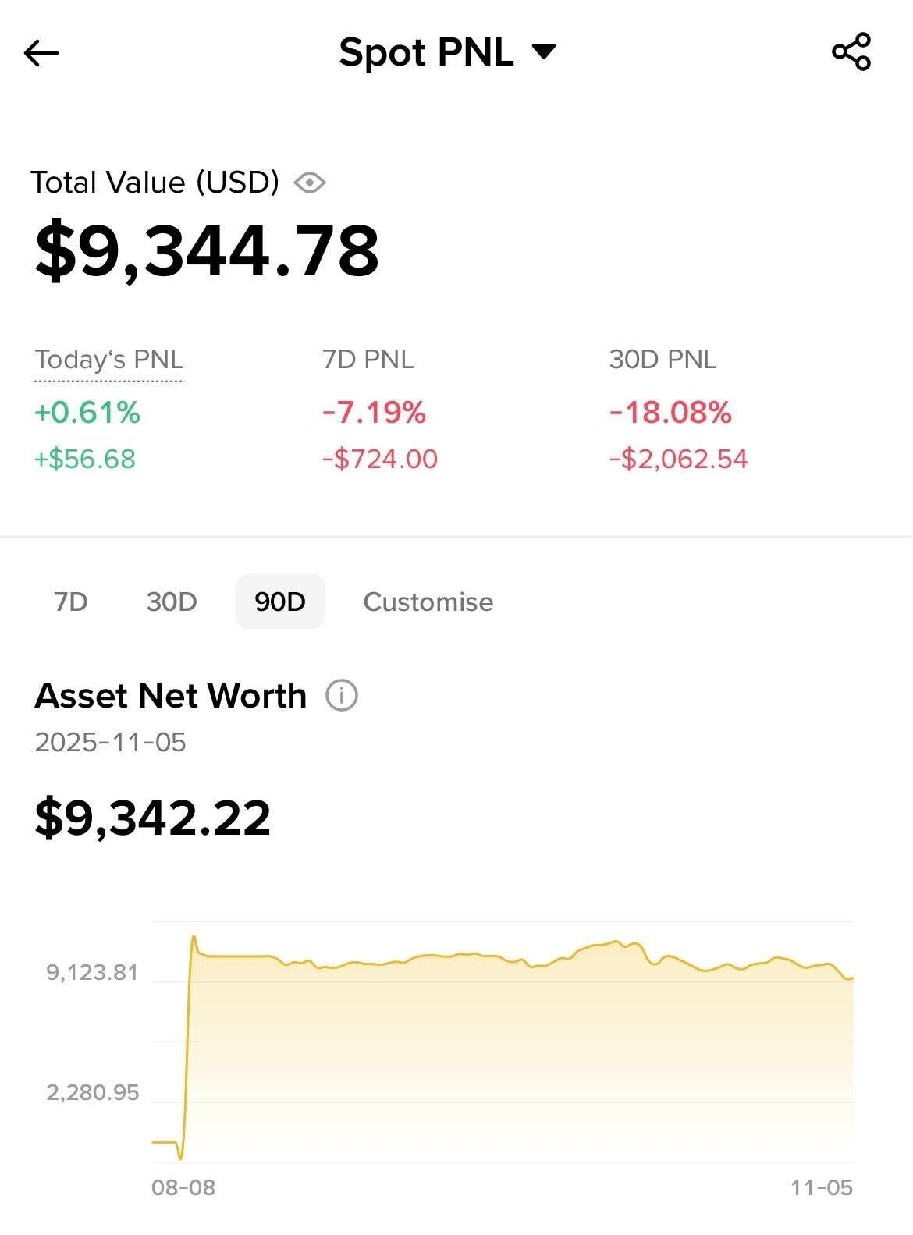The height and width of the screenshot is (1235, 913).
Task: Open the Asset Net Worth info icon
Action: pyautogui.click(x=341, y=695)
